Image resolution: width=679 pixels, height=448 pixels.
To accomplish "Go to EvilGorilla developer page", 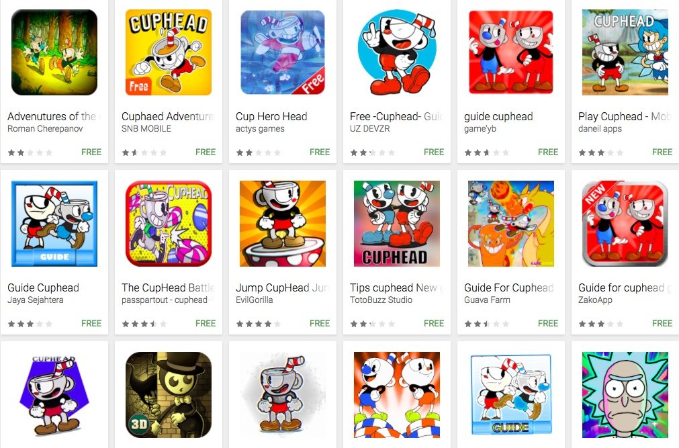I will (x=254, y=300).
